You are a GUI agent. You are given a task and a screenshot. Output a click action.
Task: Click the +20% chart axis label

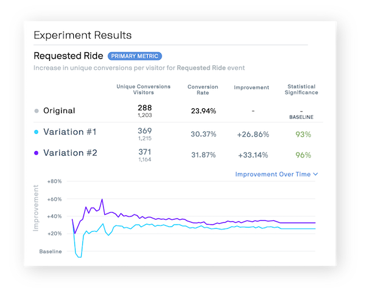tap(54, 234)
